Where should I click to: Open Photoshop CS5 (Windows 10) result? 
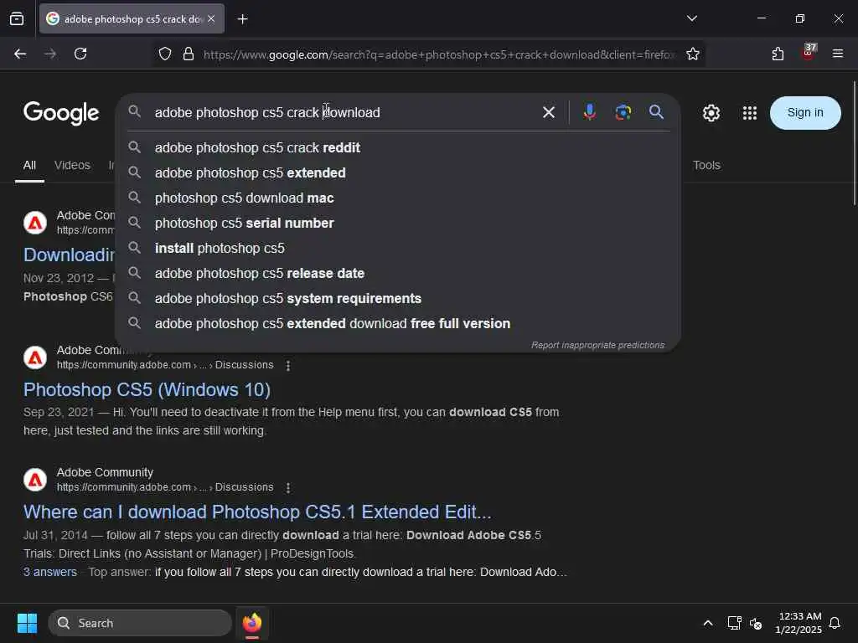(x=147, y=390)
